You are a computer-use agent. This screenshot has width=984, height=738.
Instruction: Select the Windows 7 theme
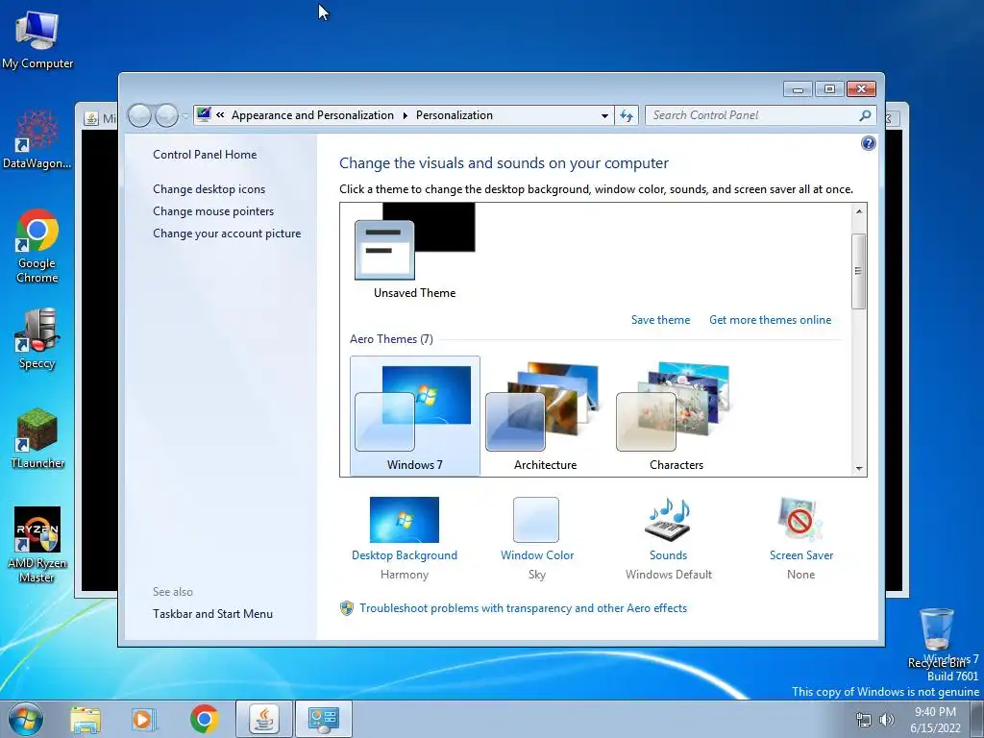click(x=415, y=416)
